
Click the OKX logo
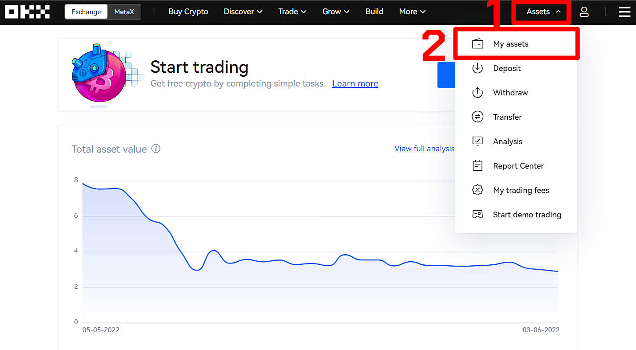tap(27, 12)
